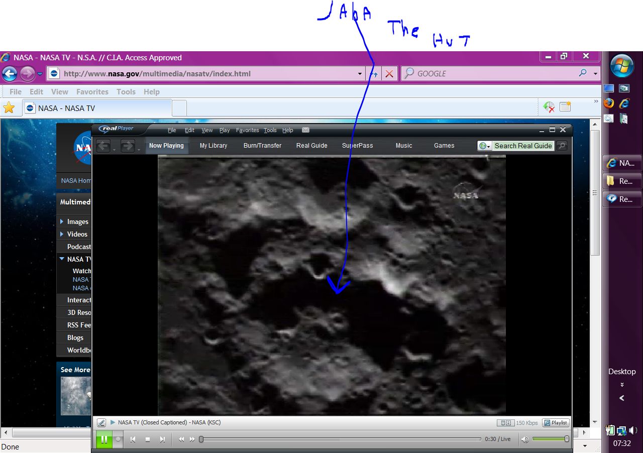Image resolution: width=643 pixels, height=453 pixels.
Task: Click RealPlayer search magnifier button
Action: (562, 146)
